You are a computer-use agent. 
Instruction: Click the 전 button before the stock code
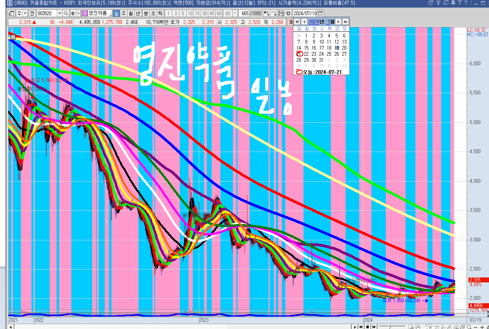point(32,13)
